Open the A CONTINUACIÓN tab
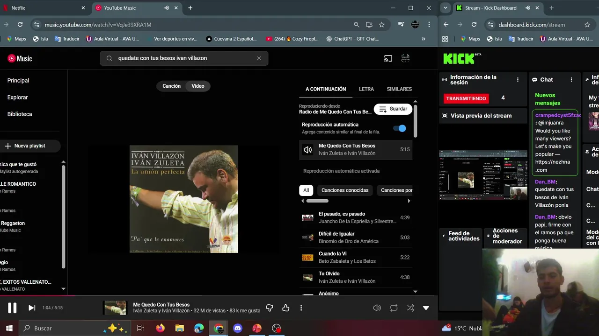The width and height of the screenshot is (599, 336). [326, 89]
